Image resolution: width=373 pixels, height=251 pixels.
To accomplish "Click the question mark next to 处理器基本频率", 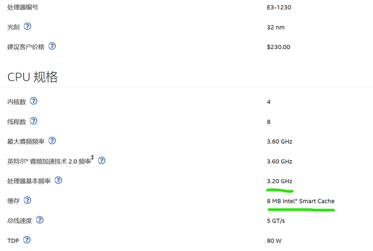I will (58, 181).
